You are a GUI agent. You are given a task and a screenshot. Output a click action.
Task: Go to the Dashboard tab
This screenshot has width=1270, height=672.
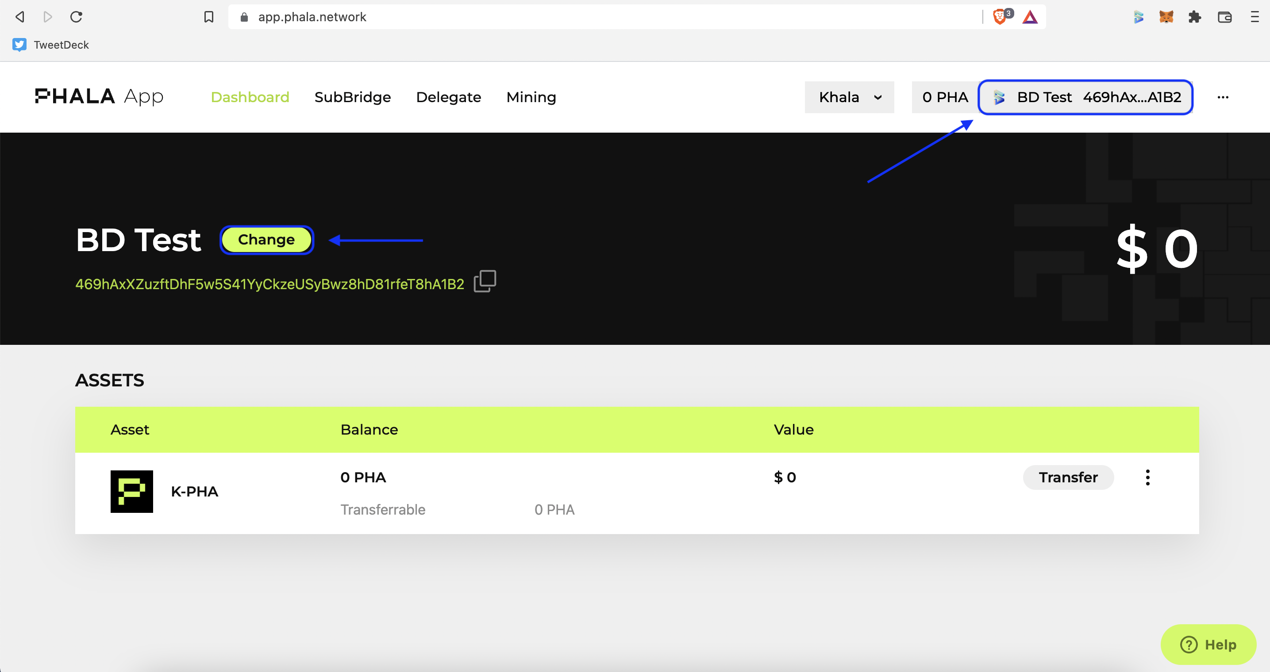click(x=250, y=97)
